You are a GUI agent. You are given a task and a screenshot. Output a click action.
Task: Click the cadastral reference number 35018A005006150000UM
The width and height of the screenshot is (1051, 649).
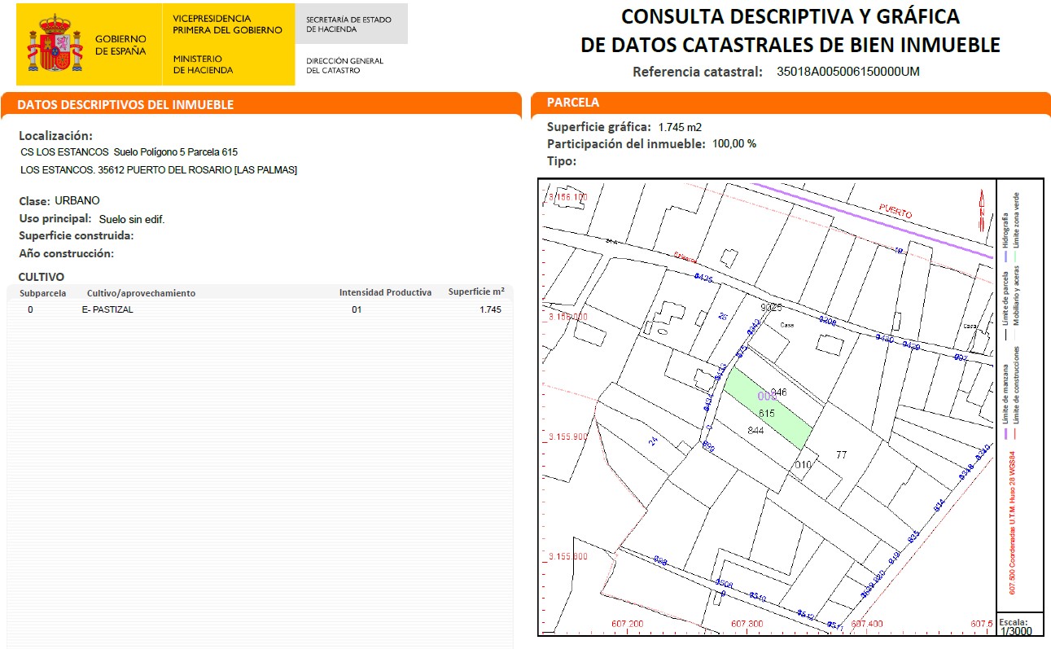tap(847, 72)
